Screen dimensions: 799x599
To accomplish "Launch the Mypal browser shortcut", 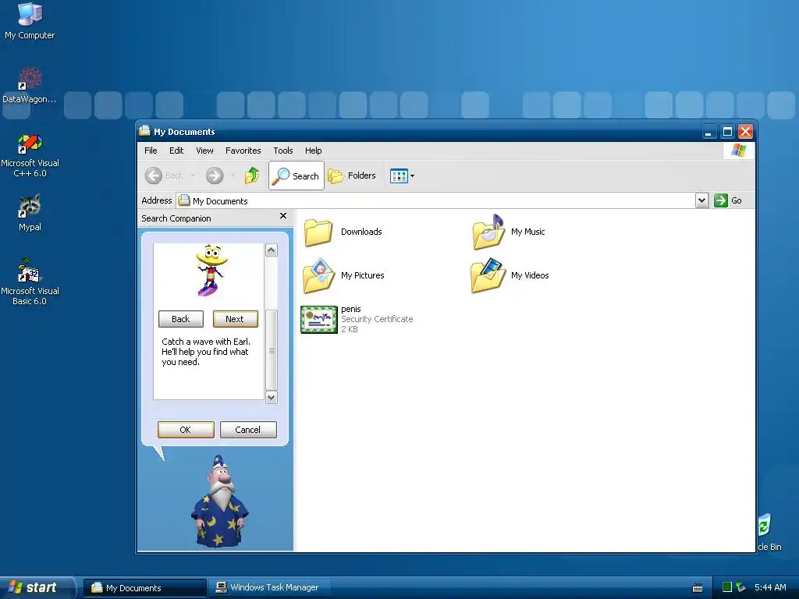I will [x=30, y=212].
